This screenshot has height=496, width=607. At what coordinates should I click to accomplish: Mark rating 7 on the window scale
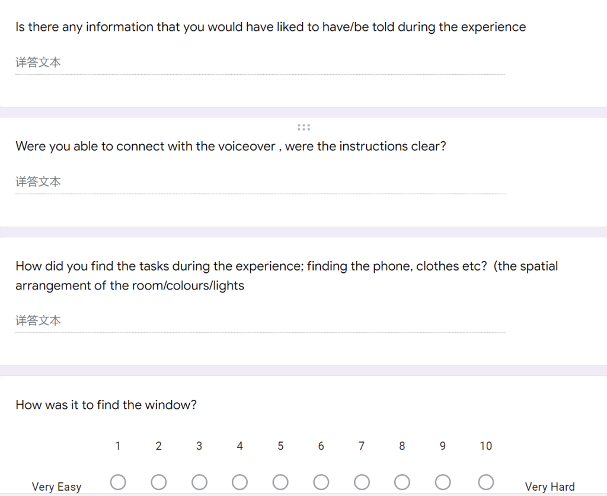(362, 482)
